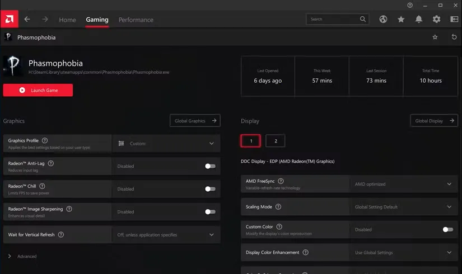Show help for Radeon Image Sharpening

(x=69, y=209)
